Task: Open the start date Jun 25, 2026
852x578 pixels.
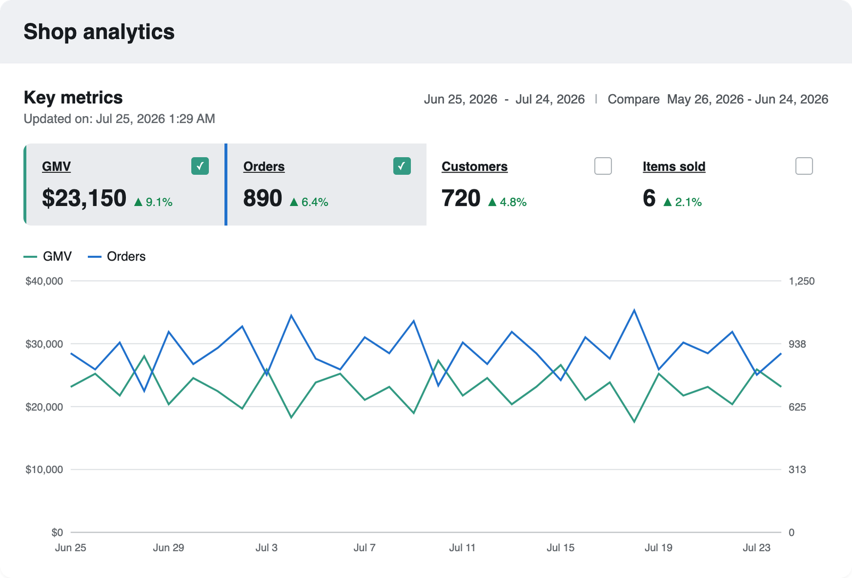Action: click(x=461, y=100)
